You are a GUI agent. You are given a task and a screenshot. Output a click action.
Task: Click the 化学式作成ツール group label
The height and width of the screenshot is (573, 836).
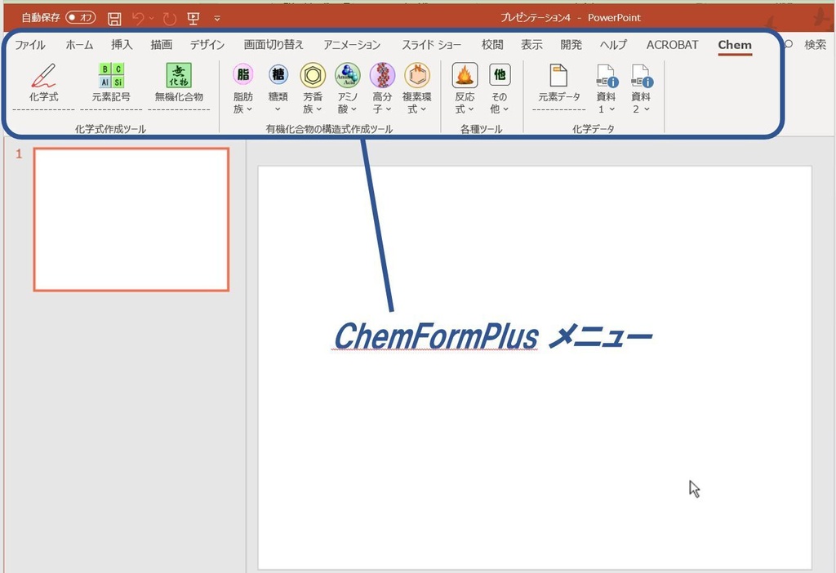110,129
